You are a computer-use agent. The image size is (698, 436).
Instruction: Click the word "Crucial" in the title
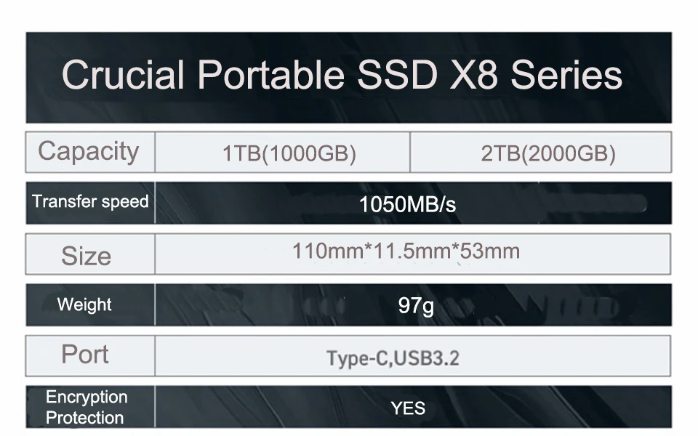click(124, 75)
